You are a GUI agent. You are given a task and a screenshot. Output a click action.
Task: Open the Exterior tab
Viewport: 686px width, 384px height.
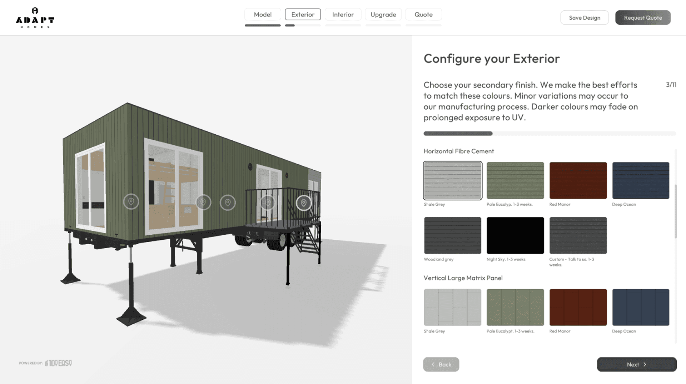click(303, 14)
